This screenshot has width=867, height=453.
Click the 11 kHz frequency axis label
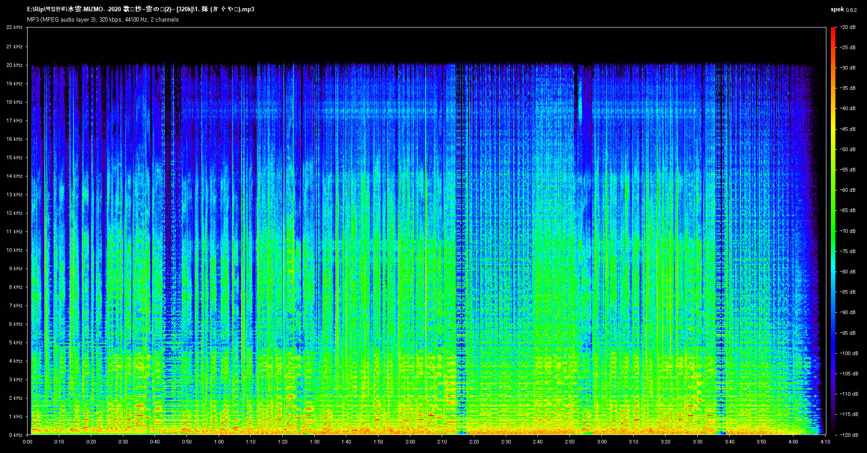(x=14, y=231)
